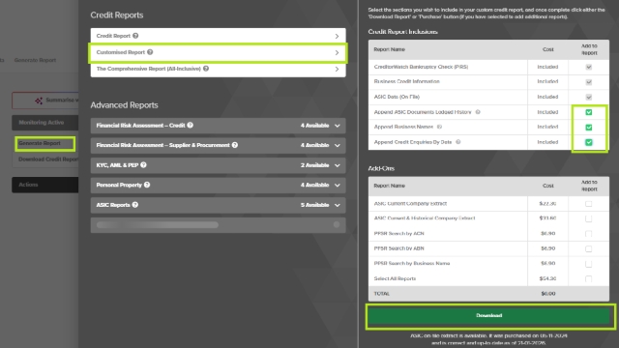Image resolution: width=619 pixels, height=348 pixels.
Task: Expand Personal Property section chevron
Action: click(x=338, y=185)
